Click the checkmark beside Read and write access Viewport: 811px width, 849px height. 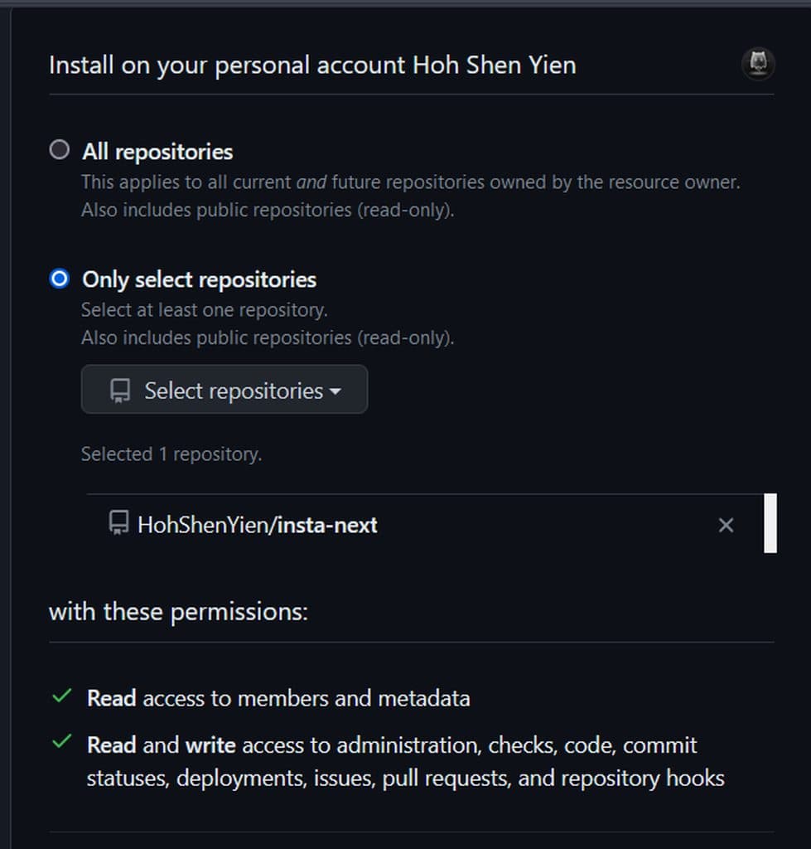coord(61,744)
